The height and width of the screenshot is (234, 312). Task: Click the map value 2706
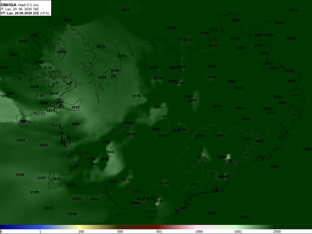tap(67, 20)
